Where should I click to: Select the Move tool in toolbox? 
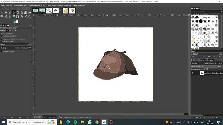pyautogui.click(x=2, y=12)
